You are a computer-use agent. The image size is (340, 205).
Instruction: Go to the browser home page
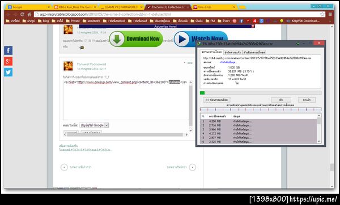tap(29, 15)
